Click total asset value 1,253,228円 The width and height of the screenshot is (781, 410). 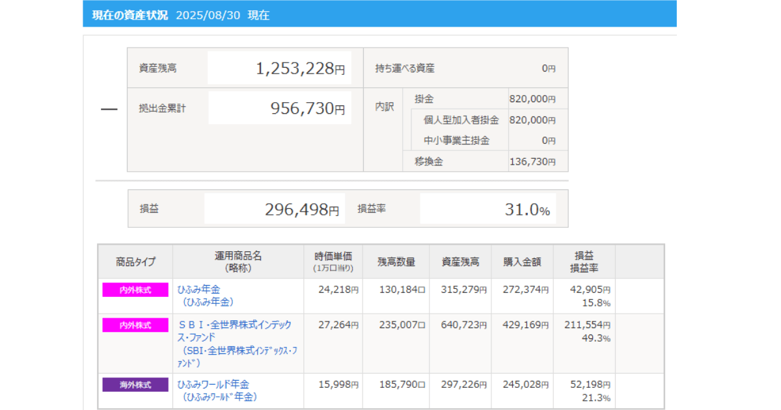[301, 68]
